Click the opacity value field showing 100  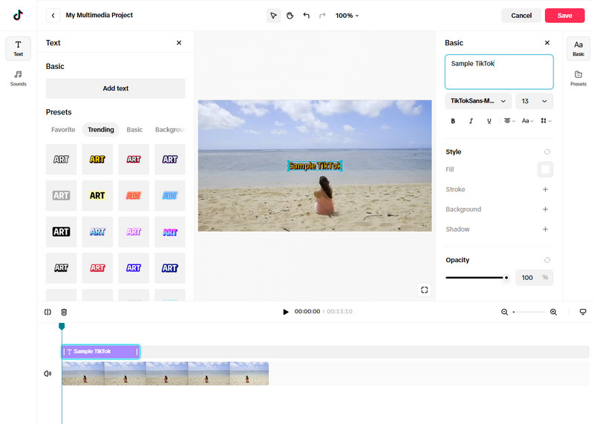[534, 278]
